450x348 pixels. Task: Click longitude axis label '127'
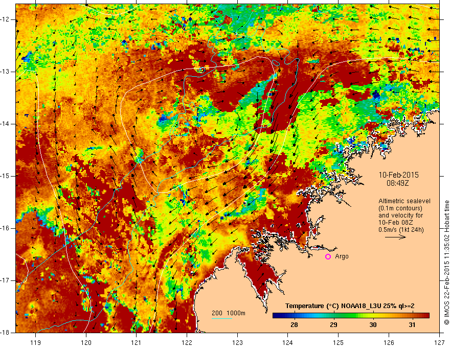click(x=439, y=342)
